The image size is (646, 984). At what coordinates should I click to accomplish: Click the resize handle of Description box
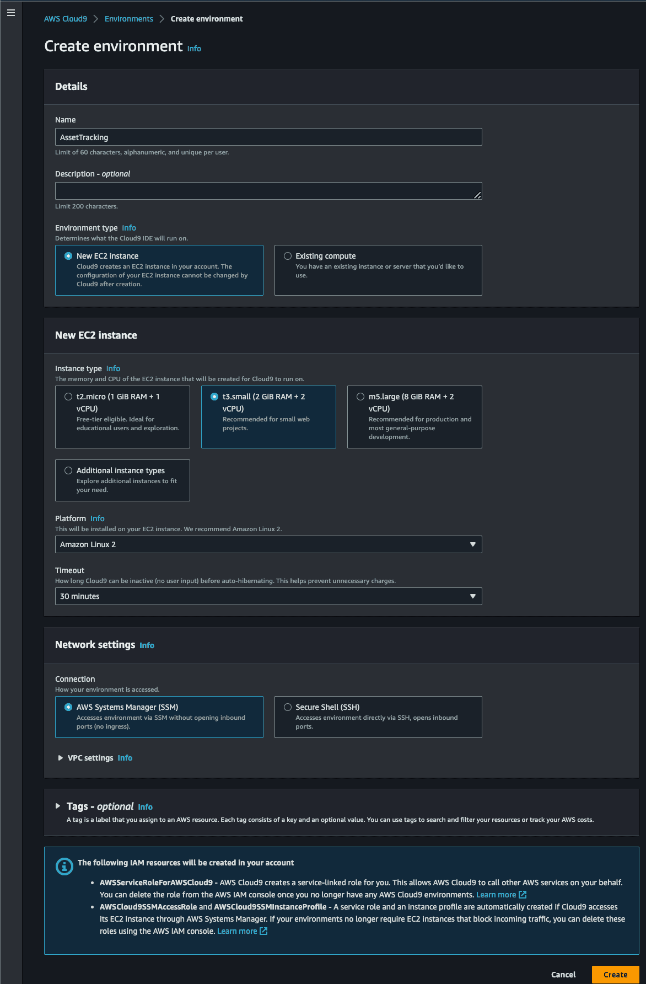coord(477,195)
